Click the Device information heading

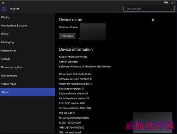tap(76, 49)
